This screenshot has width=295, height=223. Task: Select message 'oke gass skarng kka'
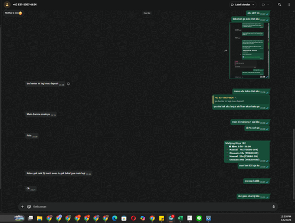(253, 196)
